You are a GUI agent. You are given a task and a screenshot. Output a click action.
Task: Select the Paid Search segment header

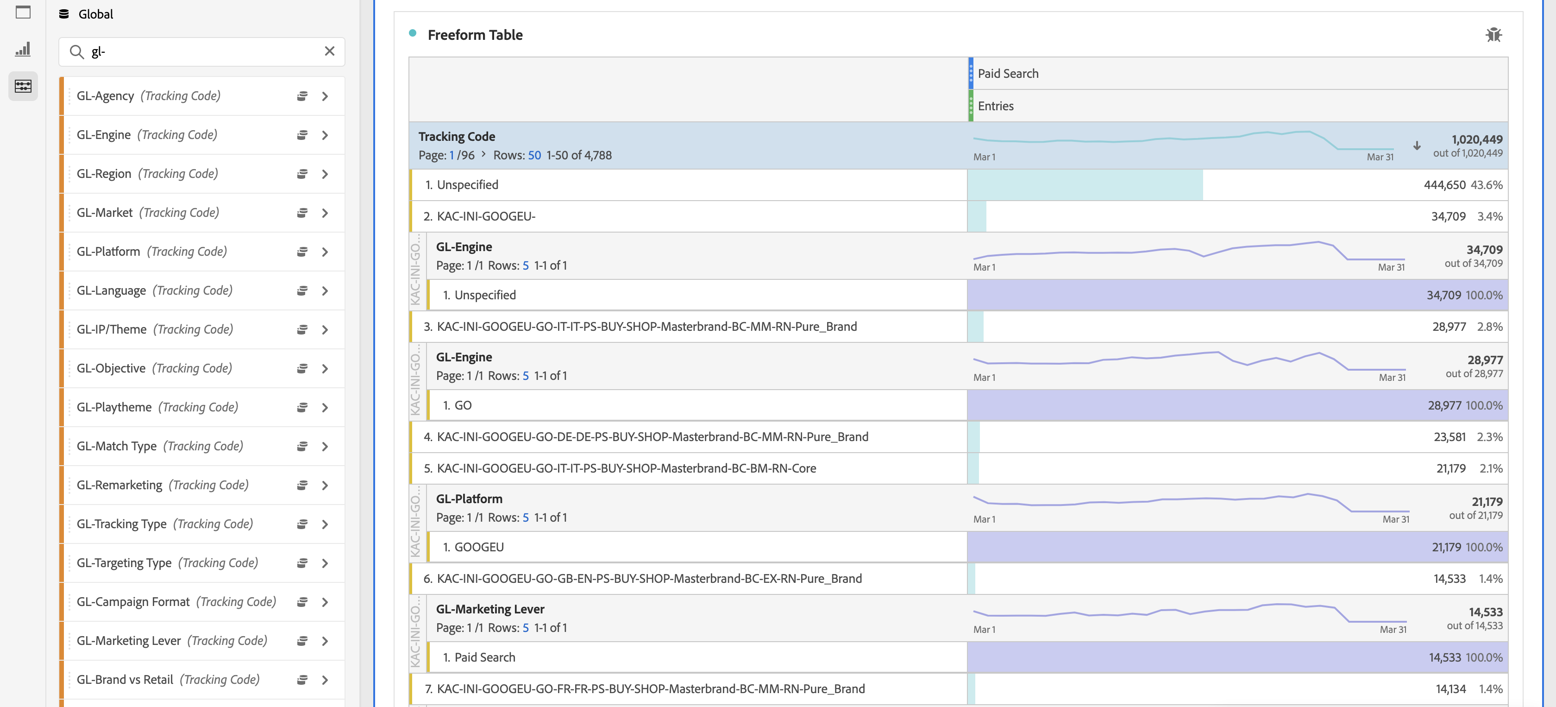click(x=1008, y=74)
